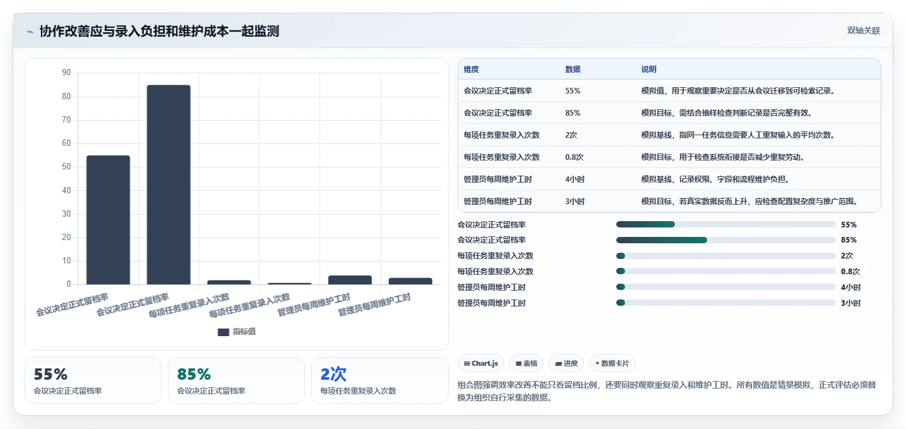Click the 4小时 value beside its progress bar
Viewport: 906px width, 429px height.
coord(850,287)
